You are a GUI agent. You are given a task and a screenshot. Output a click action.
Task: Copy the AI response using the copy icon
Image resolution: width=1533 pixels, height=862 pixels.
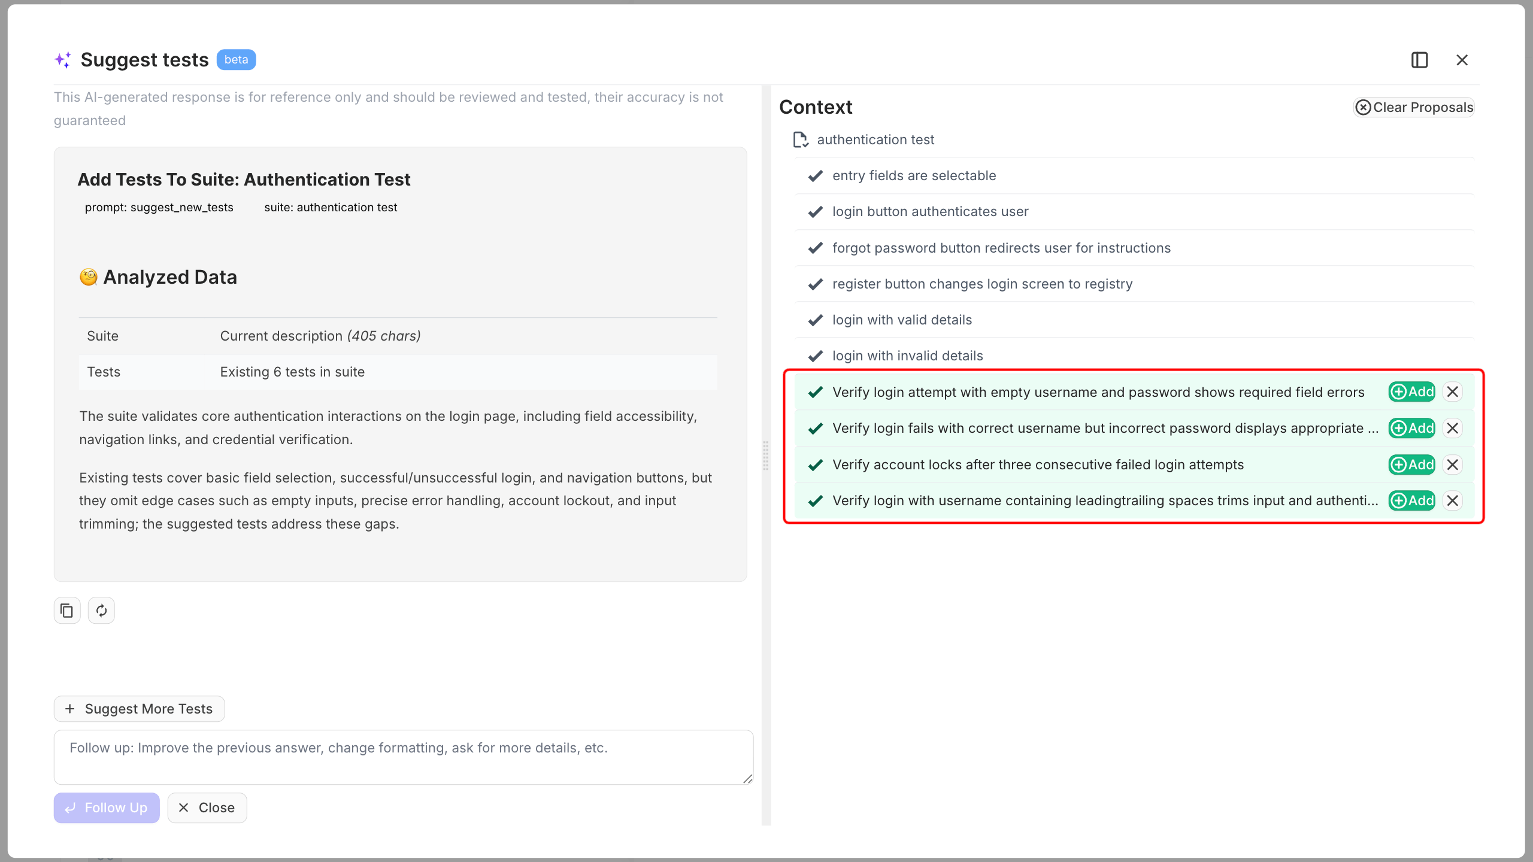pos(67,611)
